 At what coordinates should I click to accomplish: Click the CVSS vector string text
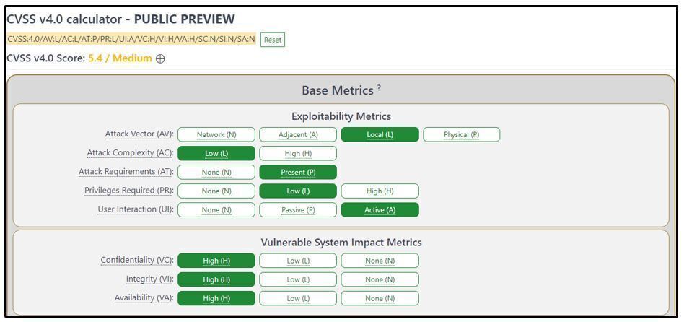tap(131, 39)
